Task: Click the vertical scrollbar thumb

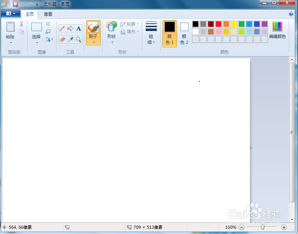Action: click(292, 132)
